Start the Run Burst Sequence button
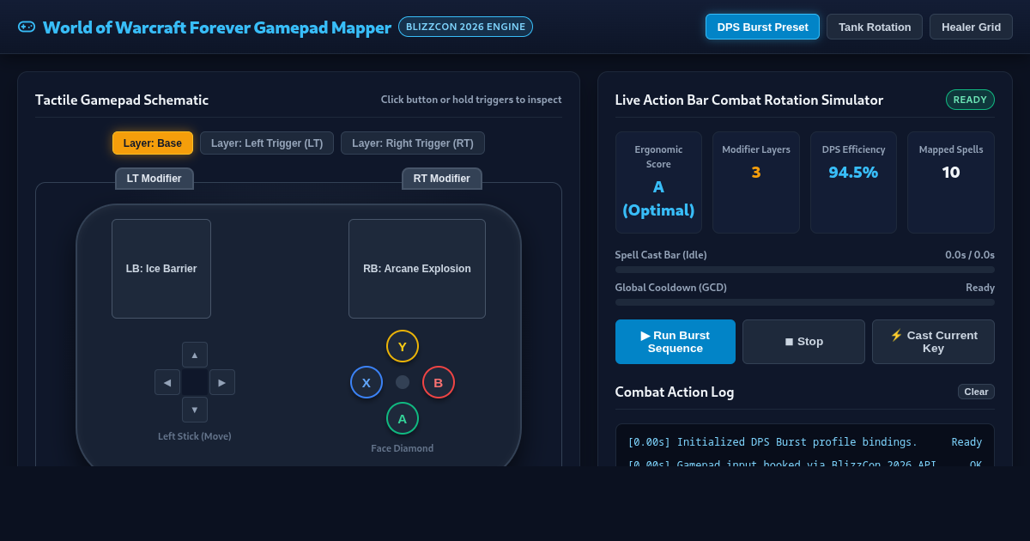The image size is (1030, 541). click(x=676, y=342)
